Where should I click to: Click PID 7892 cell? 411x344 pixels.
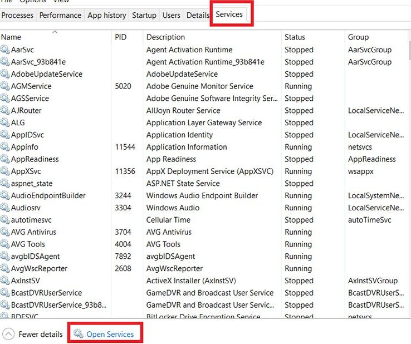(x=123, y=256)
